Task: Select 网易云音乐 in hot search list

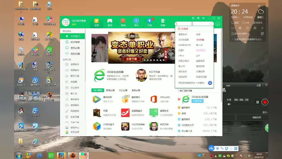Action: tap(184, 61)
